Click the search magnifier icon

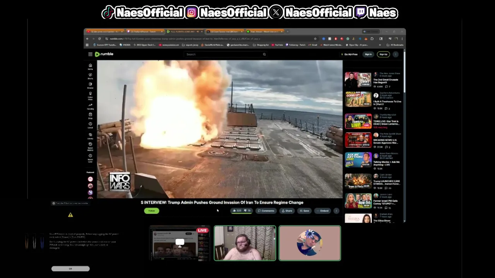264,54
